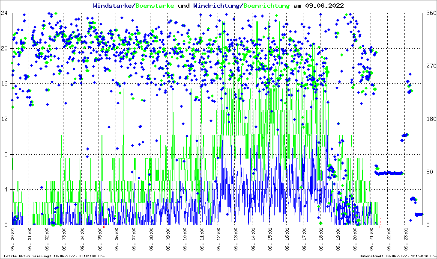Image resolution: width=437 pixels, height=259 pixels.
Task: Click the '12' value on left axis
Action: (x=6, y=119)
